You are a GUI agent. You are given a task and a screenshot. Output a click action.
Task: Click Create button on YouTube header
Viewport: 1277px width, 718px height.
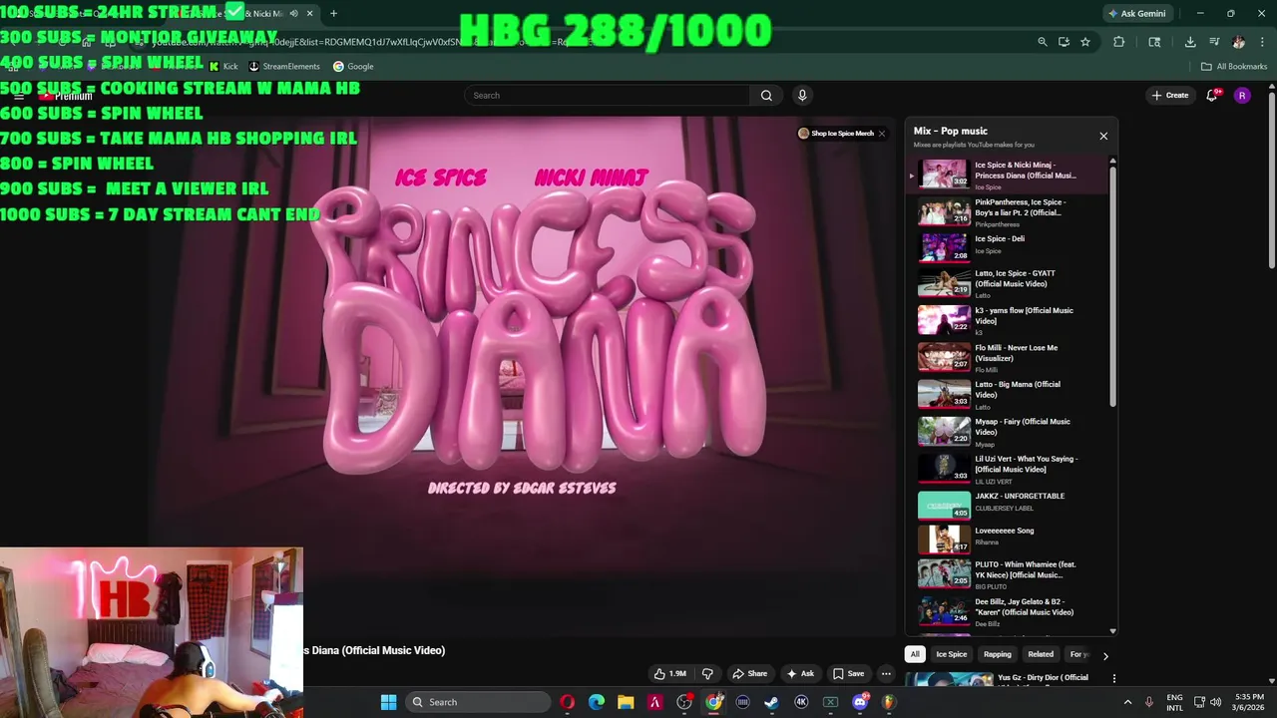(x=1170, y=96)
